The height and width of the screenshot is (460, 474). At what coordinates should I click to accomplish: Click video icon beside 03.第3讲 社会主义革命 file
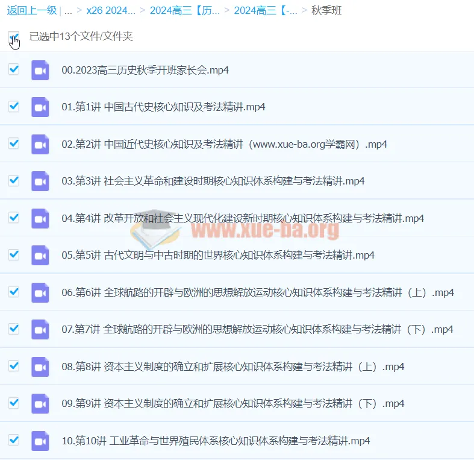(40, 181)
